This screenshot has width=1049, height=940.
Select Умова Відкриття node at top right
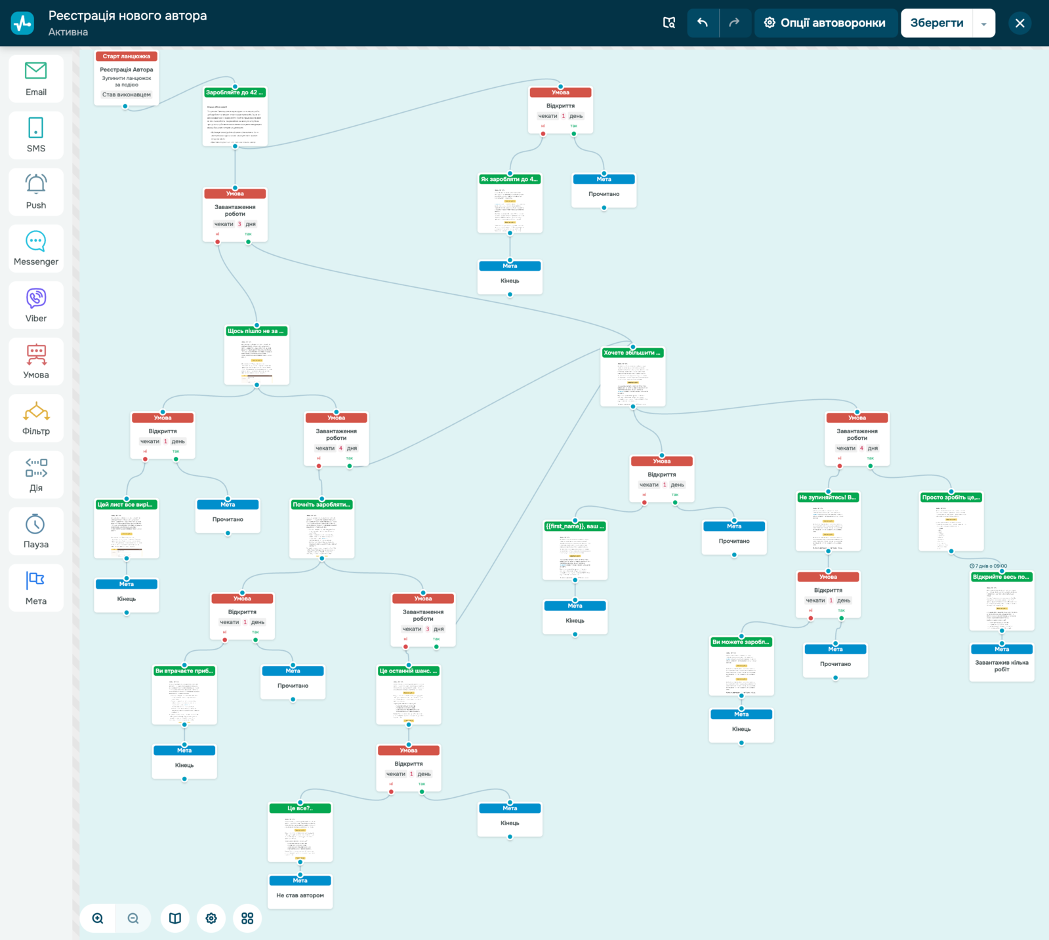click(560, 110)
